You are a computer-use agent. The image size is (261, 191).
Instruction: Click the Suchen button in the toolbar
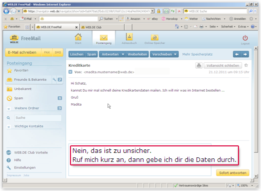pos(106,19)
